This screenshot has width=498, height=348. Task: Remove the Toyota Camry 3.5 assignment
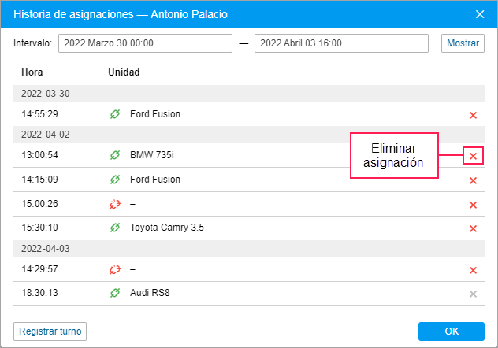[x=473, y=228]
